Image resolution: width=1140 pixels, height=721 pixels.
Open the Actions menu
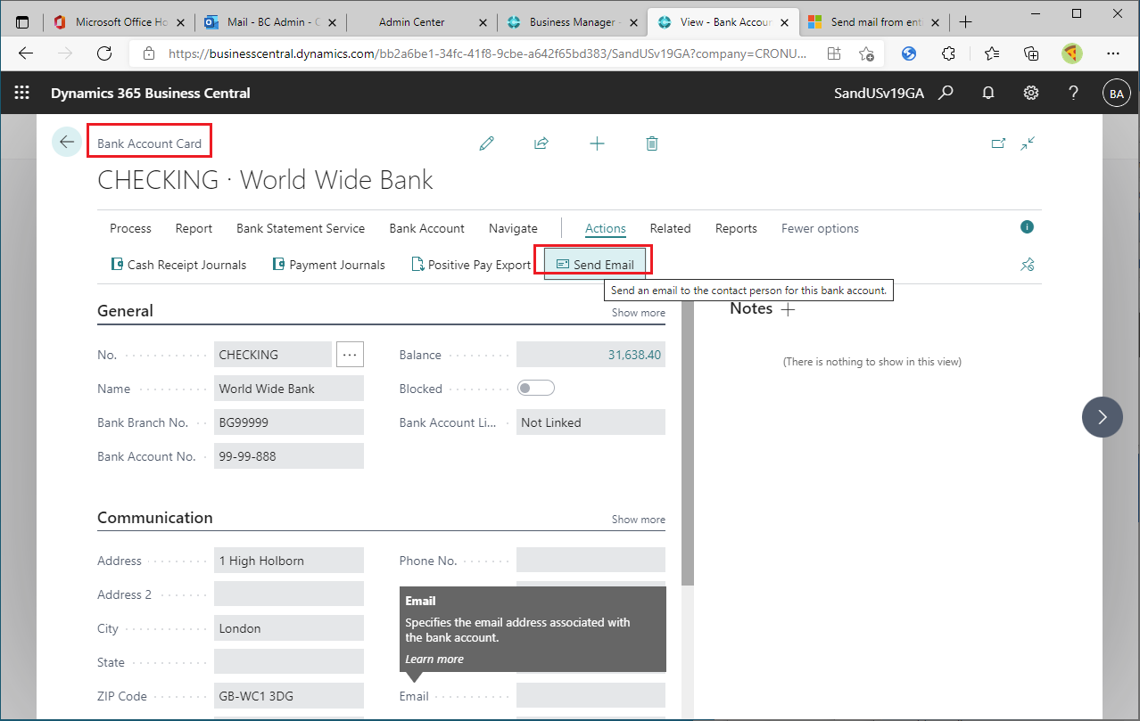coord(605,228)
